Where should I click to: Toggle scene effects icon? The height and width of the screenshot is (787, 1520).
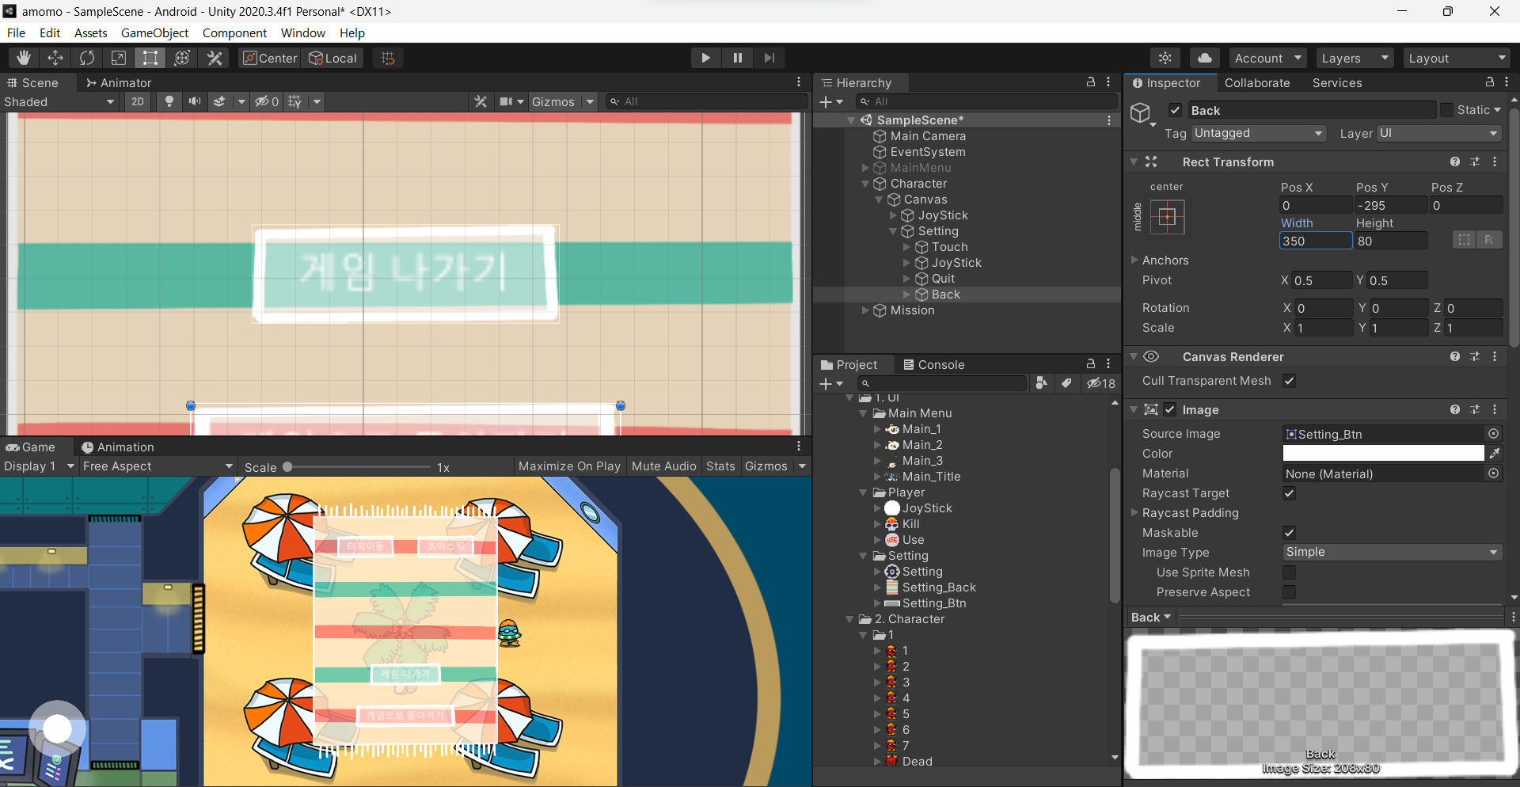(x=220, y=101)
